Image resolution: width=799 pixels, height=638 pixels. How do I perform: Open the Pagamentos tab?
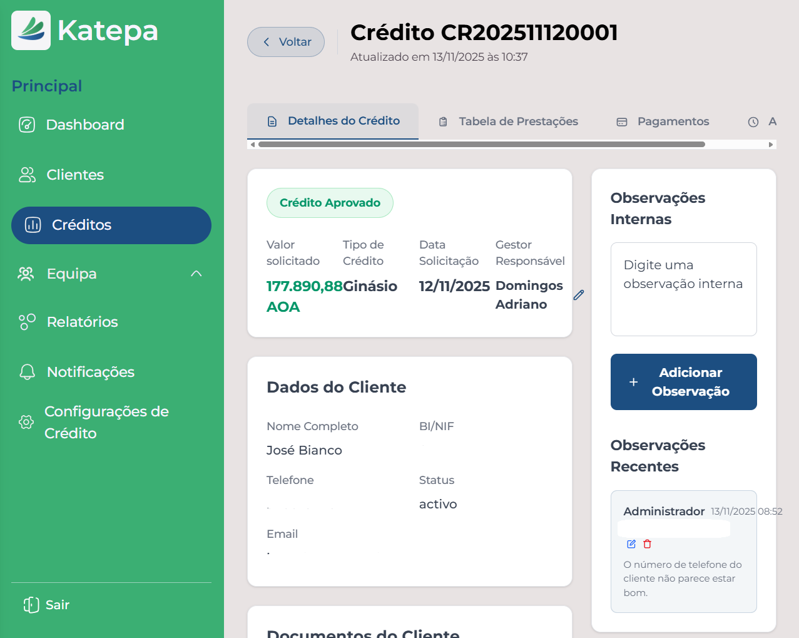point(672,121)
